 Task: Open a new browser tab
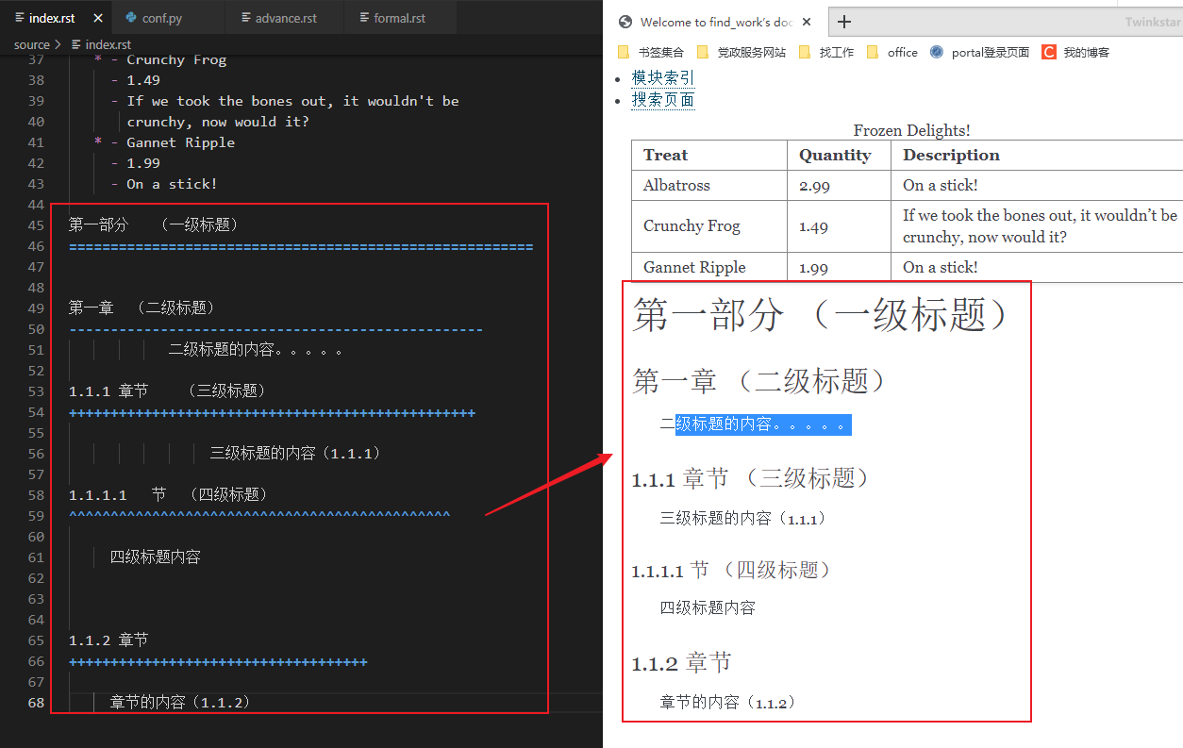pos(843,20)
